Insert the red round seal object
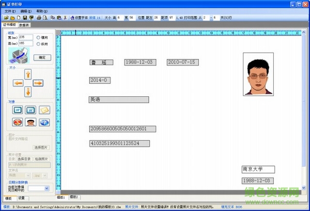This screenshot has width=310, height=211. click(x=17, y=122)
